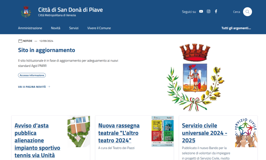Click the Servizio Civile logo thumbnail
This screenshot has height=160, width=266.
(x=246, y=133)
